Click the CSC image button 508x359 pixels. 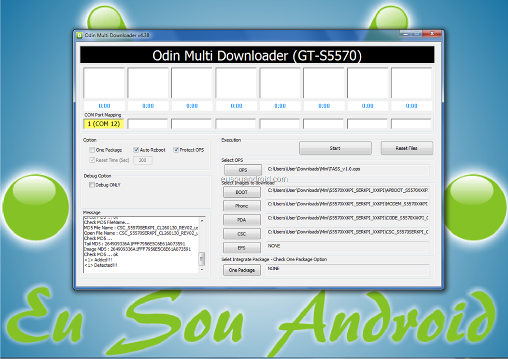pyautogui.click(x=242, y=234)
